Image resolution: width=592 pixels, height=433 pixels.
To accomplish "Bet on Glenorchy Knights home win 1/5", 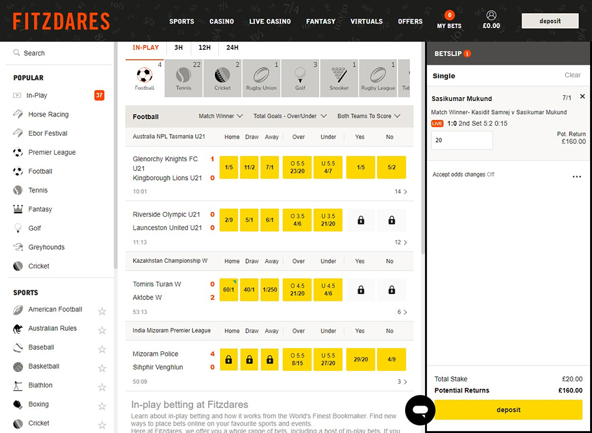I will (x=229, y=167).
